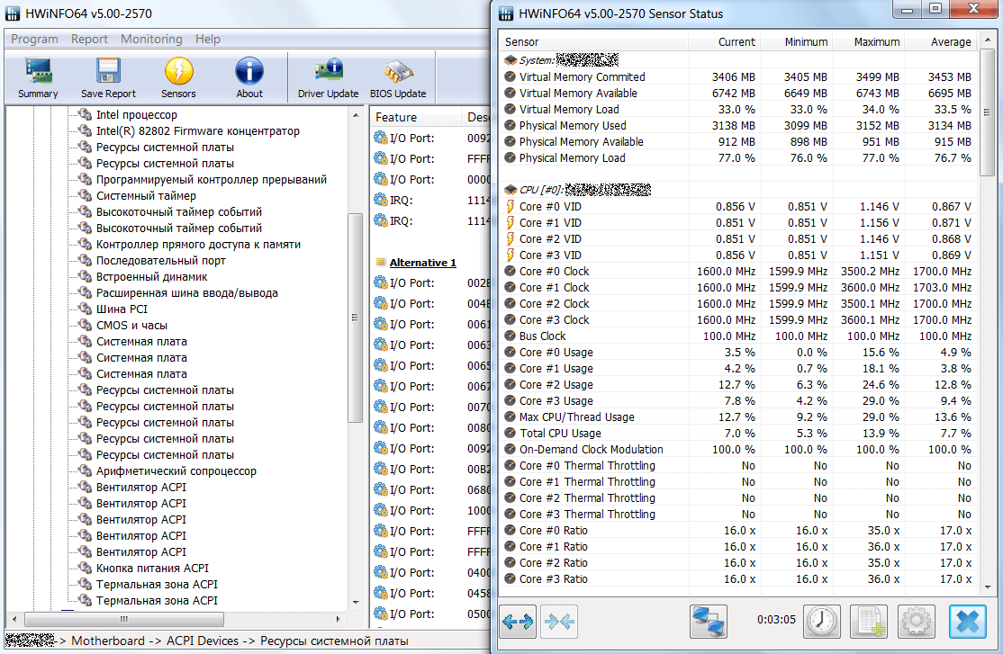1003x654 pixels.
Task: Click the BIOS Update chip icon
Action: 398,78
